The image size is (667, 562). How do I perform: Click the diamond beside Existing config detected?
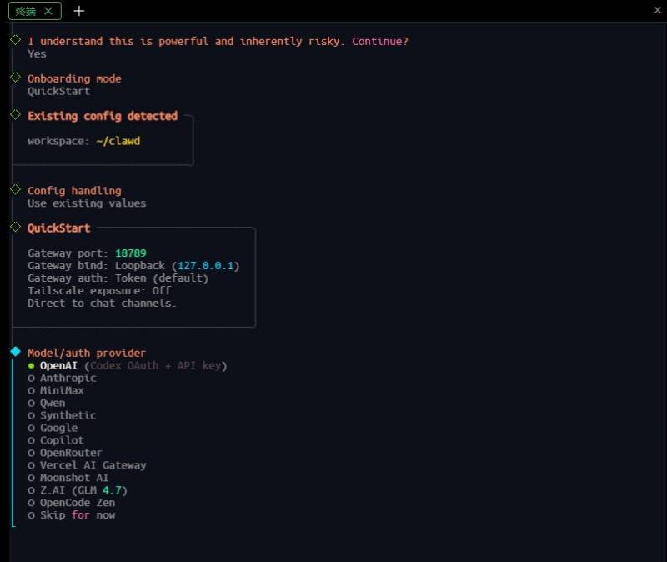point(15,115)
